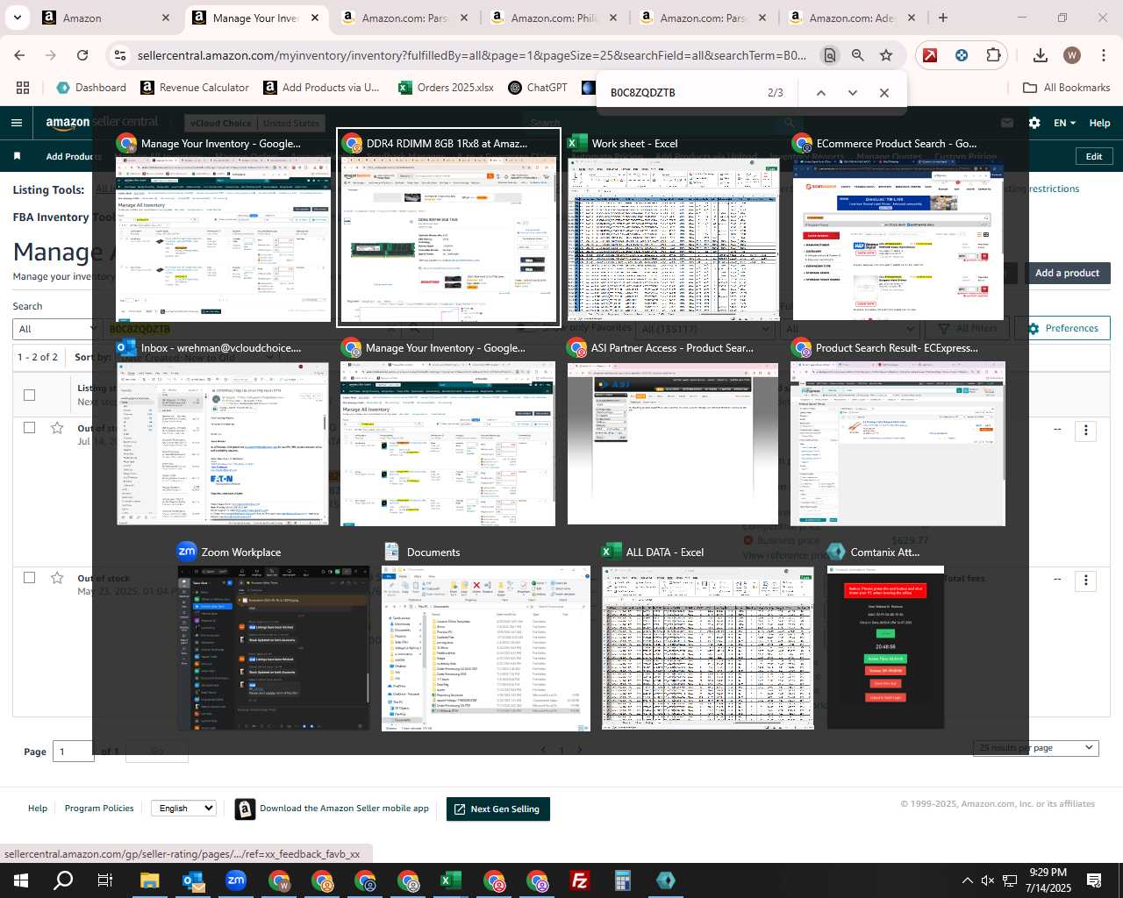The width and height of the screenshot is (1123, 898).
Task: Open the 25 results per page dropdown
Action: [x=1035, y=748]
